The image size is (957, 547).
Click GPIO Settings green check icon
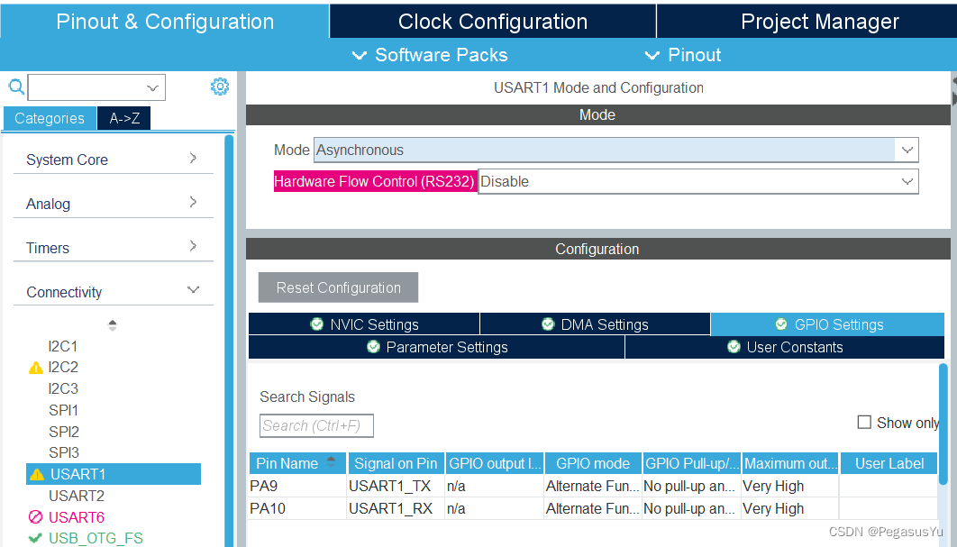780,324
